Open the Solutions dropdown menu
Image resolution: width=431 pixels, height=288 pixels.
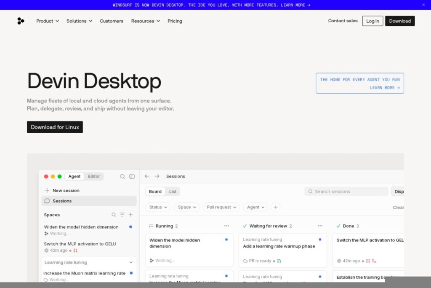coord(79,21)
